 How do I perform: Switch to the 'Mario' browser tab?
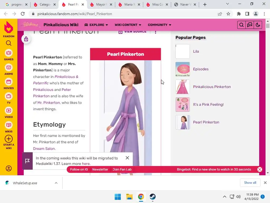click(129, 4)
